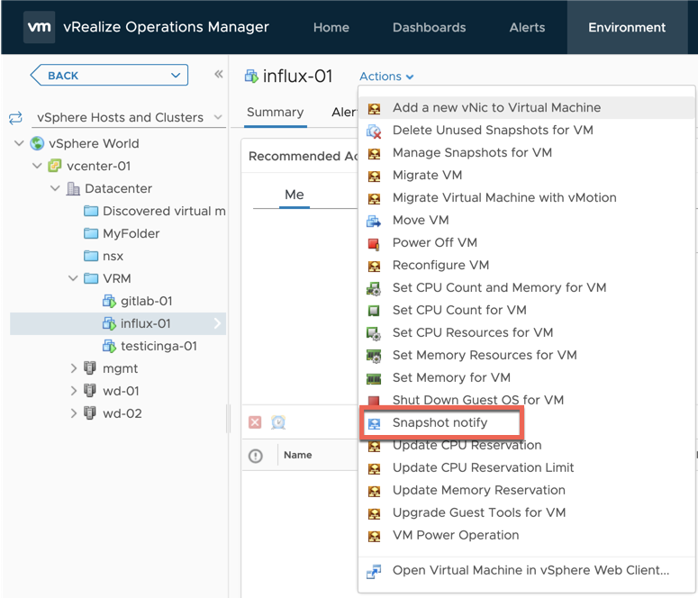Choose Reconfigure VM action

pos(526,266)
